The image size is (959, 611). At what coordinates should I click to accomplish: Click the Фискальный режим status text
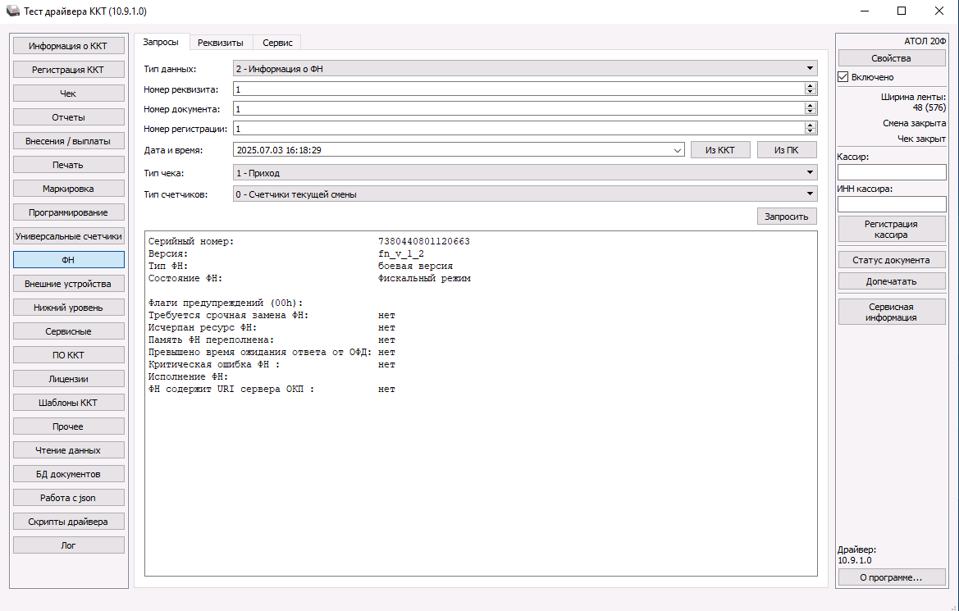click(424, 278)
